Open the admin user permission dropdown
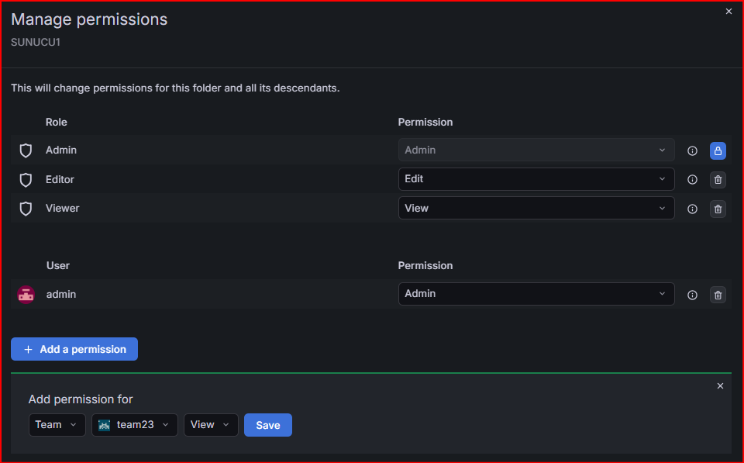Viewport: 744px width, 463px height. pyautogui.click(x=536, y=294)
